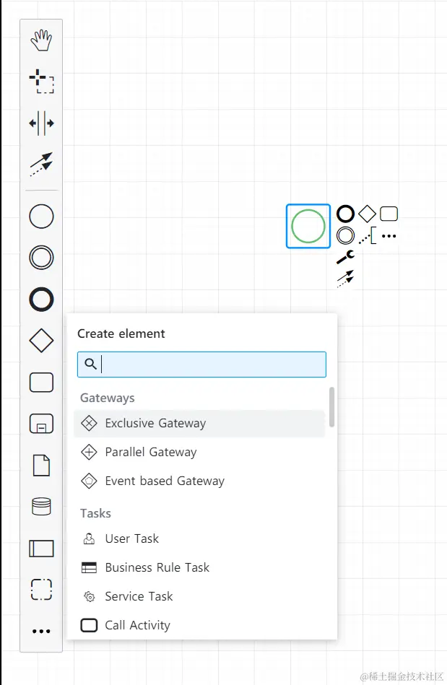The width and height of the screenshot is (447, 685).
Task: Click the Gateways group heading
Action: [x=107, y=398]
